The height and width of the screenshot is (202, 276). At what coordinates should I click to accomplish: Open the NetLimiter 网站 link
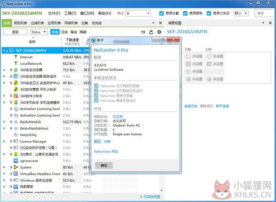click(106, 151)
